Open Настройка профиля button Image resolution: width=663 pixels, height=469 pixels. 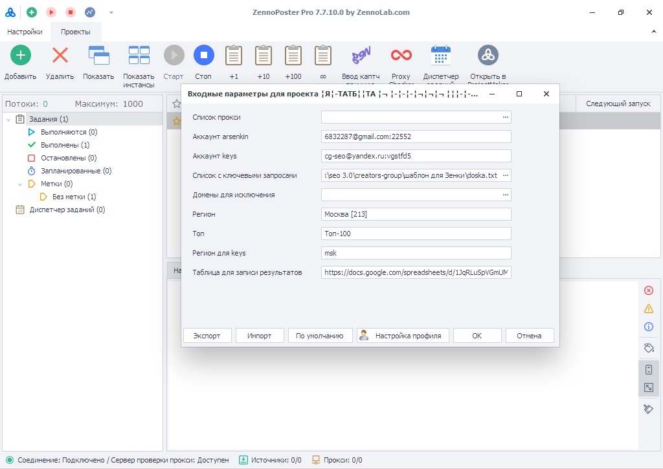click(x=403, y=336)
